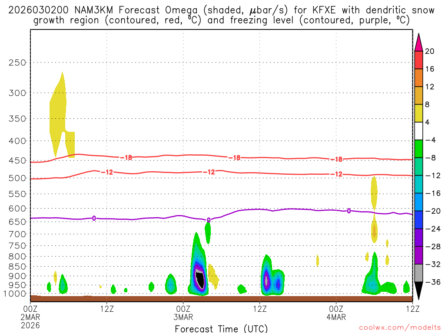This screenshot has height=333, width=445.
Task: Click the '00Z' label above 3MAR
Action: pos(183,309)
